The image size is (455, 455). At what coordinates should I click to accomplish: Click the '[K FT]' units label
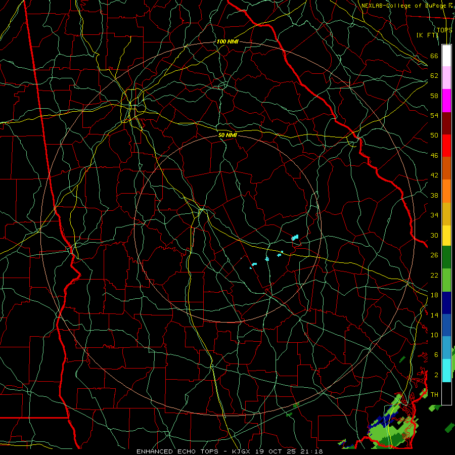pyautogui.click(x=427, y=35)
